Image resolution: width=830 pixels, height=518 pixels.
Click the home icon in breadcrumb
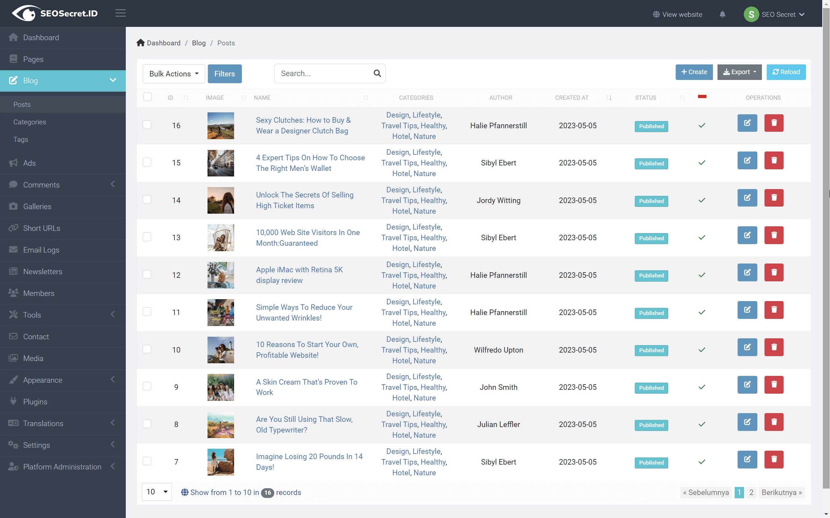[141, 43]
